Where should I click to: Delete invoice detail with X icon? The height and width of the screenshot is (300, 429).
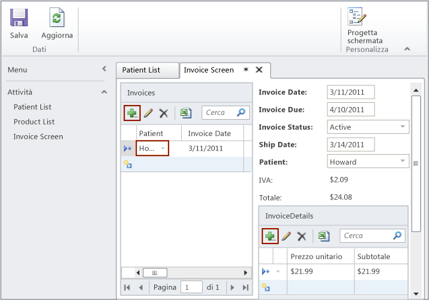point(302,236)
